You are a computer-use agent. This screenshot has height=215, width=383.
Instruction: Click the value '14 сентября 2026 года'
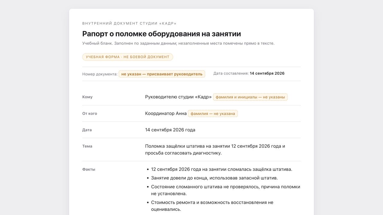(170, 130)
